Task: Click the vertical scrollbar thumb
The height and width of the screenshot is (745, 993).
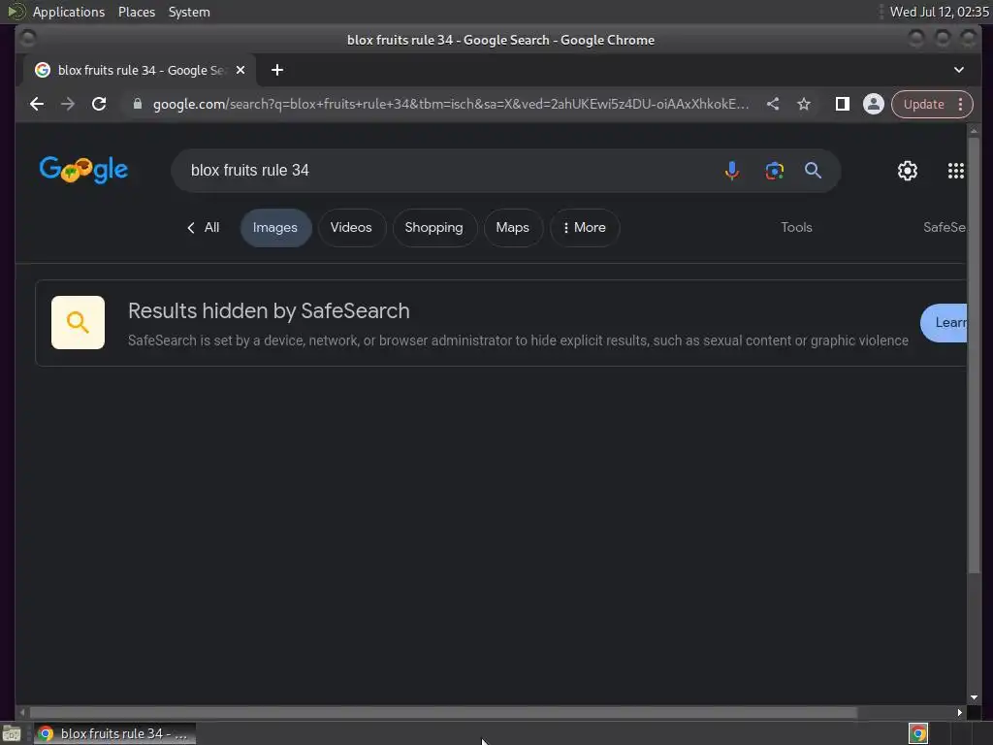Action: [974, 355]
